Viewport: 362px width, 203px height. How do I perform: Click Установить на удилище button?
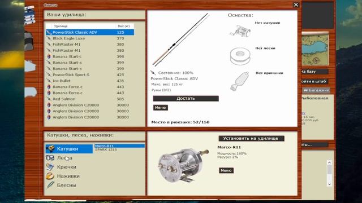coord(251,138)
